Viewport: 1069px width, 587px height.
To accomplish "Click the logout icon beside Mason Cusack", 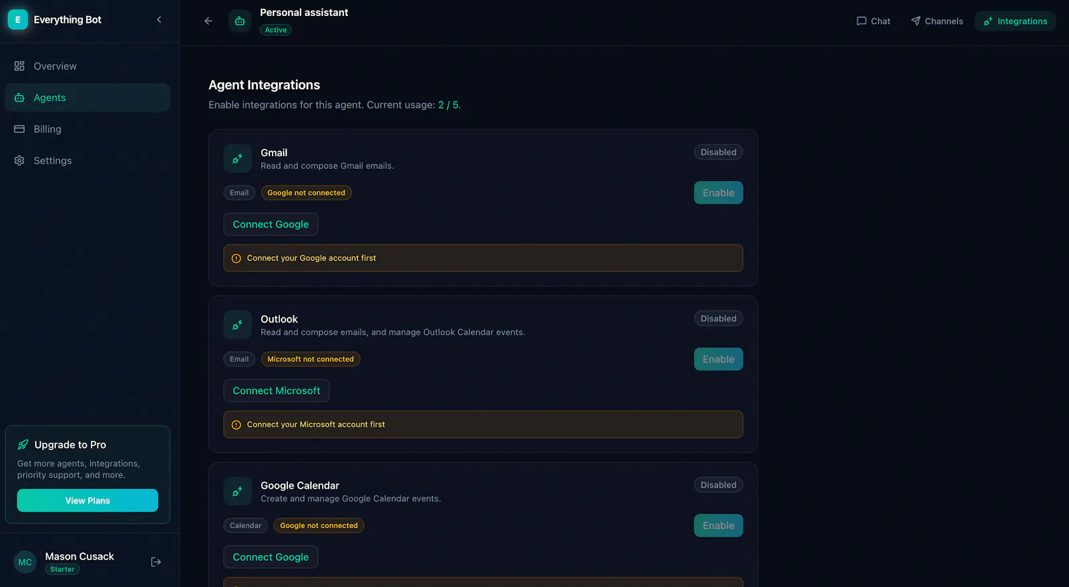I will point(156,562).
